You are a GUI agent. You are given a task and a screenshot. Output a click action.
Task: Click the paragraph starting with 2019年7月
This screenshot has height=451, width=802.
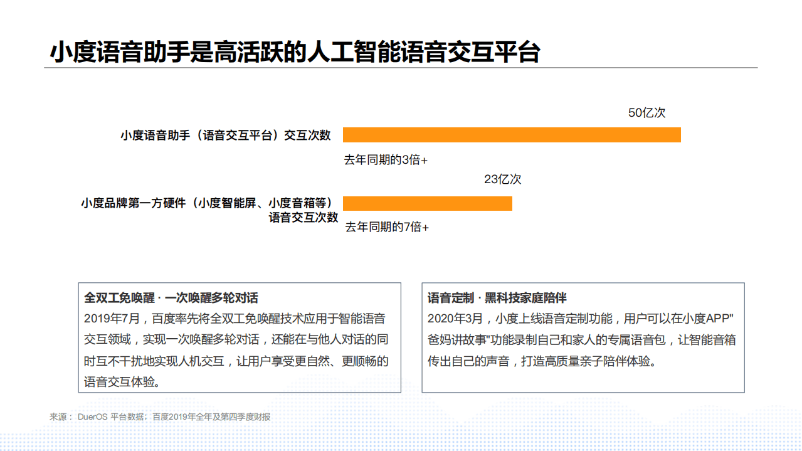tap(238, 342)
